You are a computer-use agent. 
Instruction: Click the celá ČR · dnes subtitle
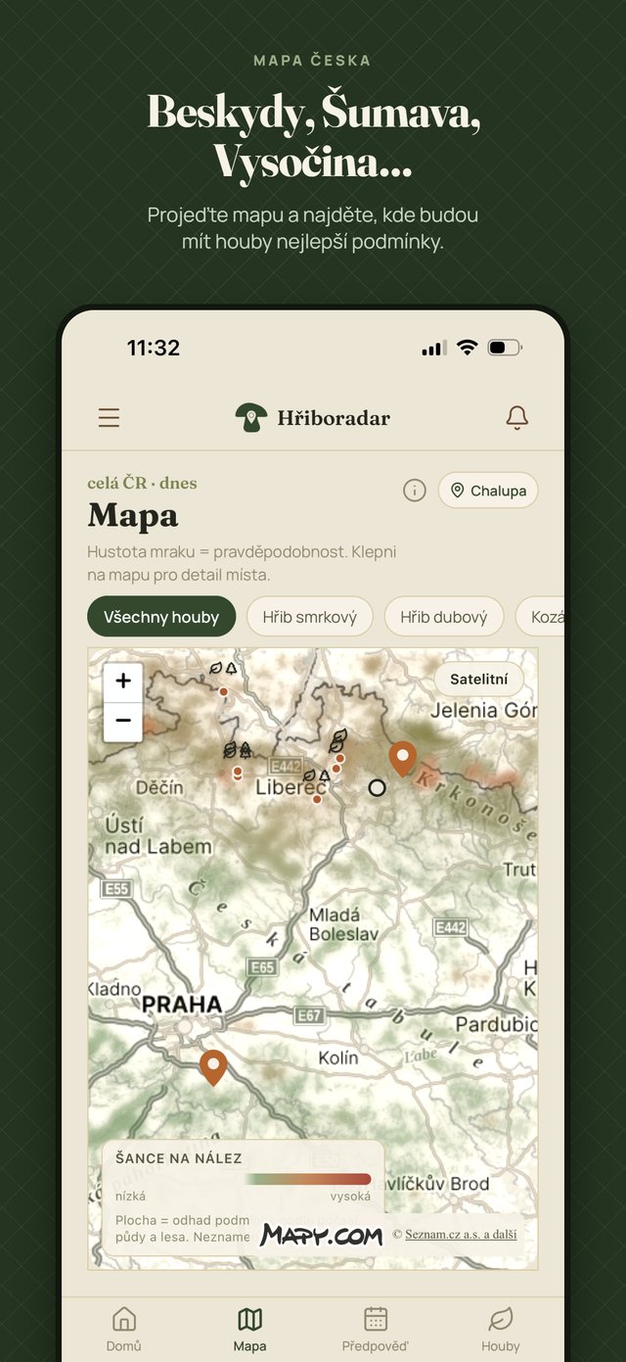[x=142, y=483]
